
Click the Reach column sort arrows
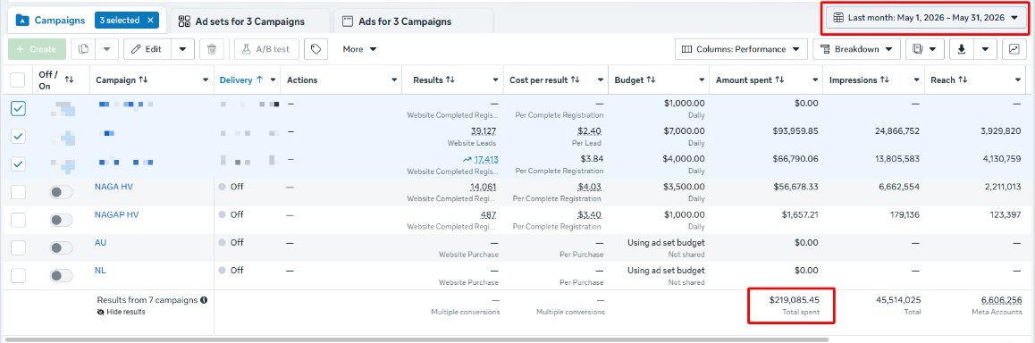click(x=963, y=79)
